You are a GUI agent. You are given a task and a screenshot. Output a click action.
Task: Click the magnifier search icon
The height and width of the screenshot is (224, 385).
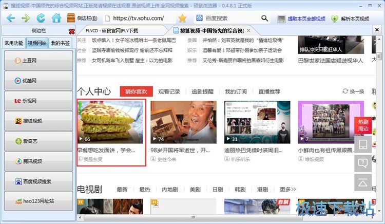[x=264, y=18]
